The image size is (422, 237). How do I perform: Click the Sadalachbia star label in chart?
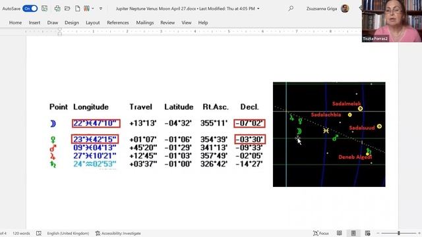[x=326, y=115]
